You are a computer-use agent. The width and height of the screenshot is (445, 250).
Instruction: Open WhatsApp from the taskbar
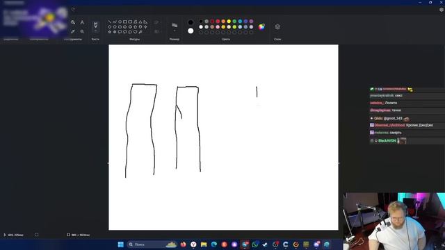(255, 244)
